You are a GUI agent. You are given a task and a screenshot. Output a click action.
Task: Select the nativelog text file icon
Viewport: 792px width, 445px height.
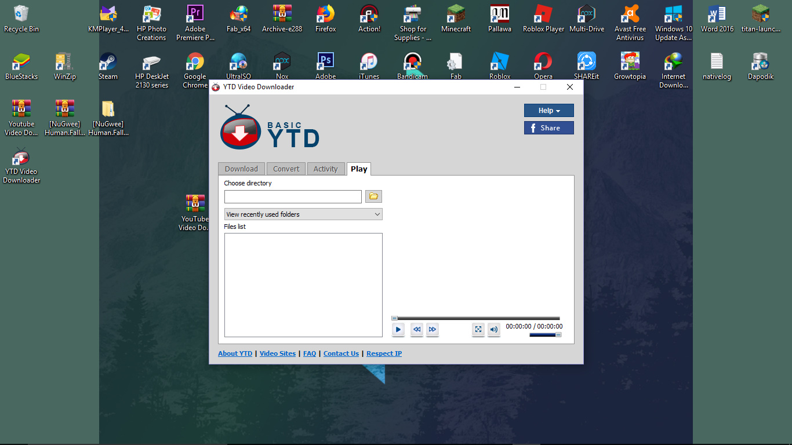click(717, 67)
